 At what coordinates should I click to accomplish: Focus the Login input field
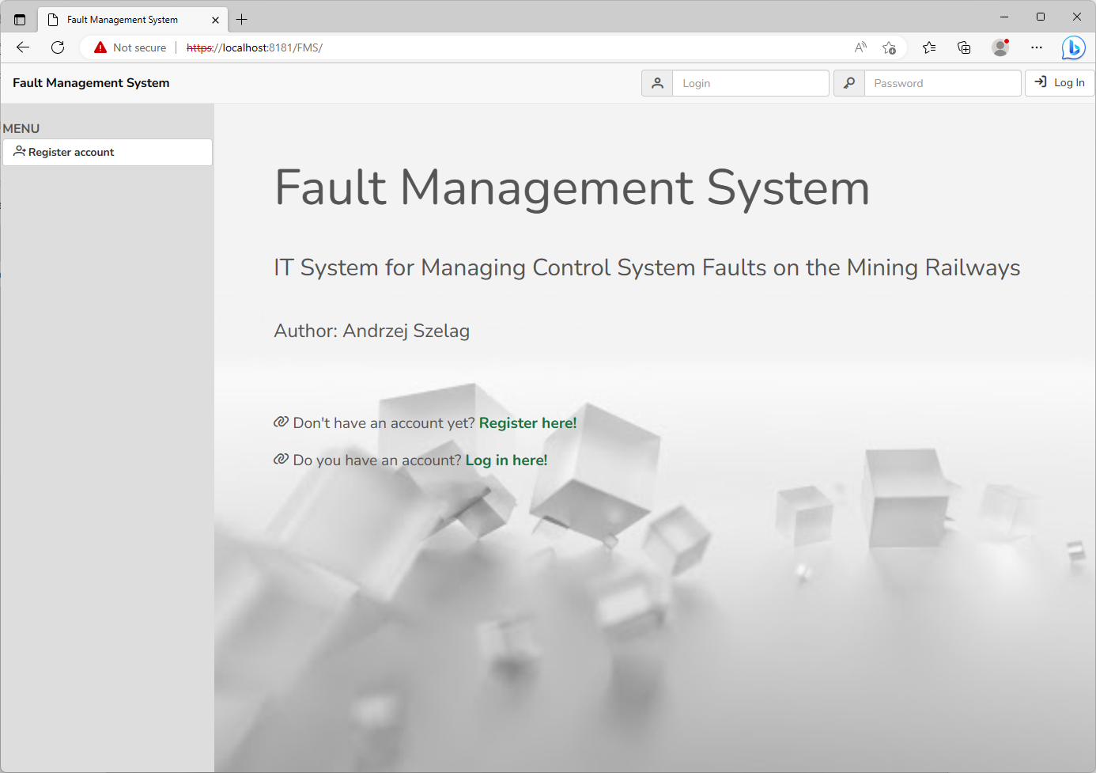coord(750,83)
